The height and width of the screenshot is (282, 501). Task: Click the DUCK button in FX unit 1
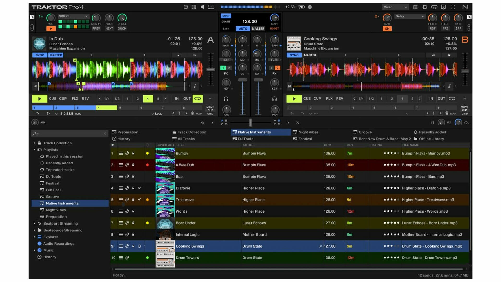pos(122,29)
